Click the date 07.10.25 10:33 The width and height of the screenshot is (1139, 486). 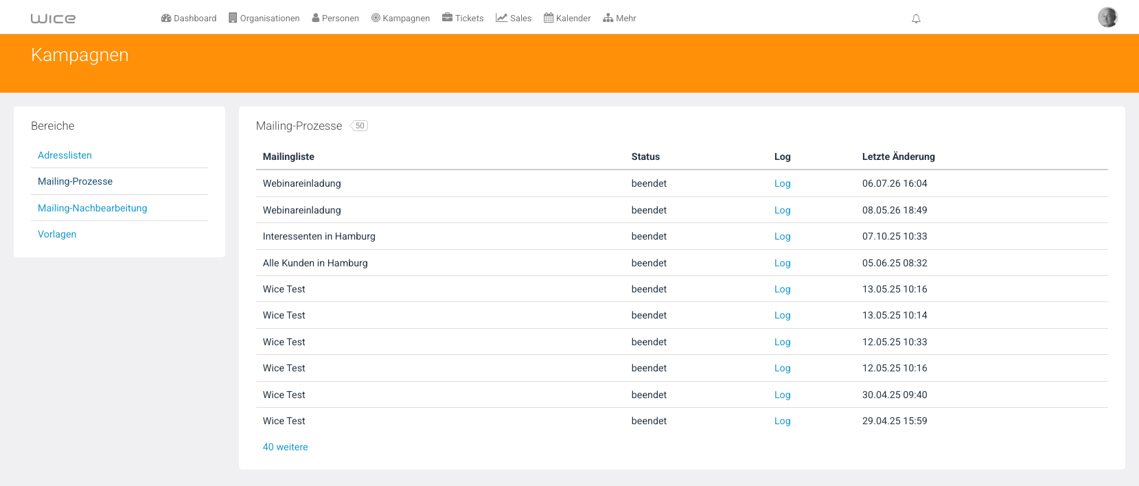click(895, 236)
